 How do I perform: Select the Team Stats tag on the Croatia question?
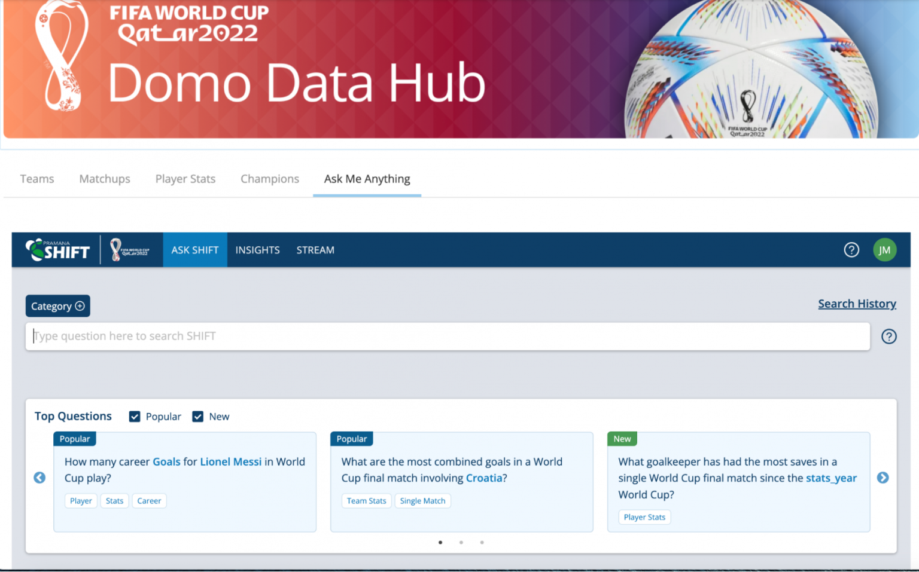[366, 501]
